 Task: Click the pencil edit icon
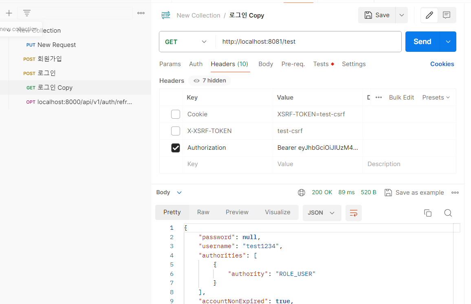[429, 15]
